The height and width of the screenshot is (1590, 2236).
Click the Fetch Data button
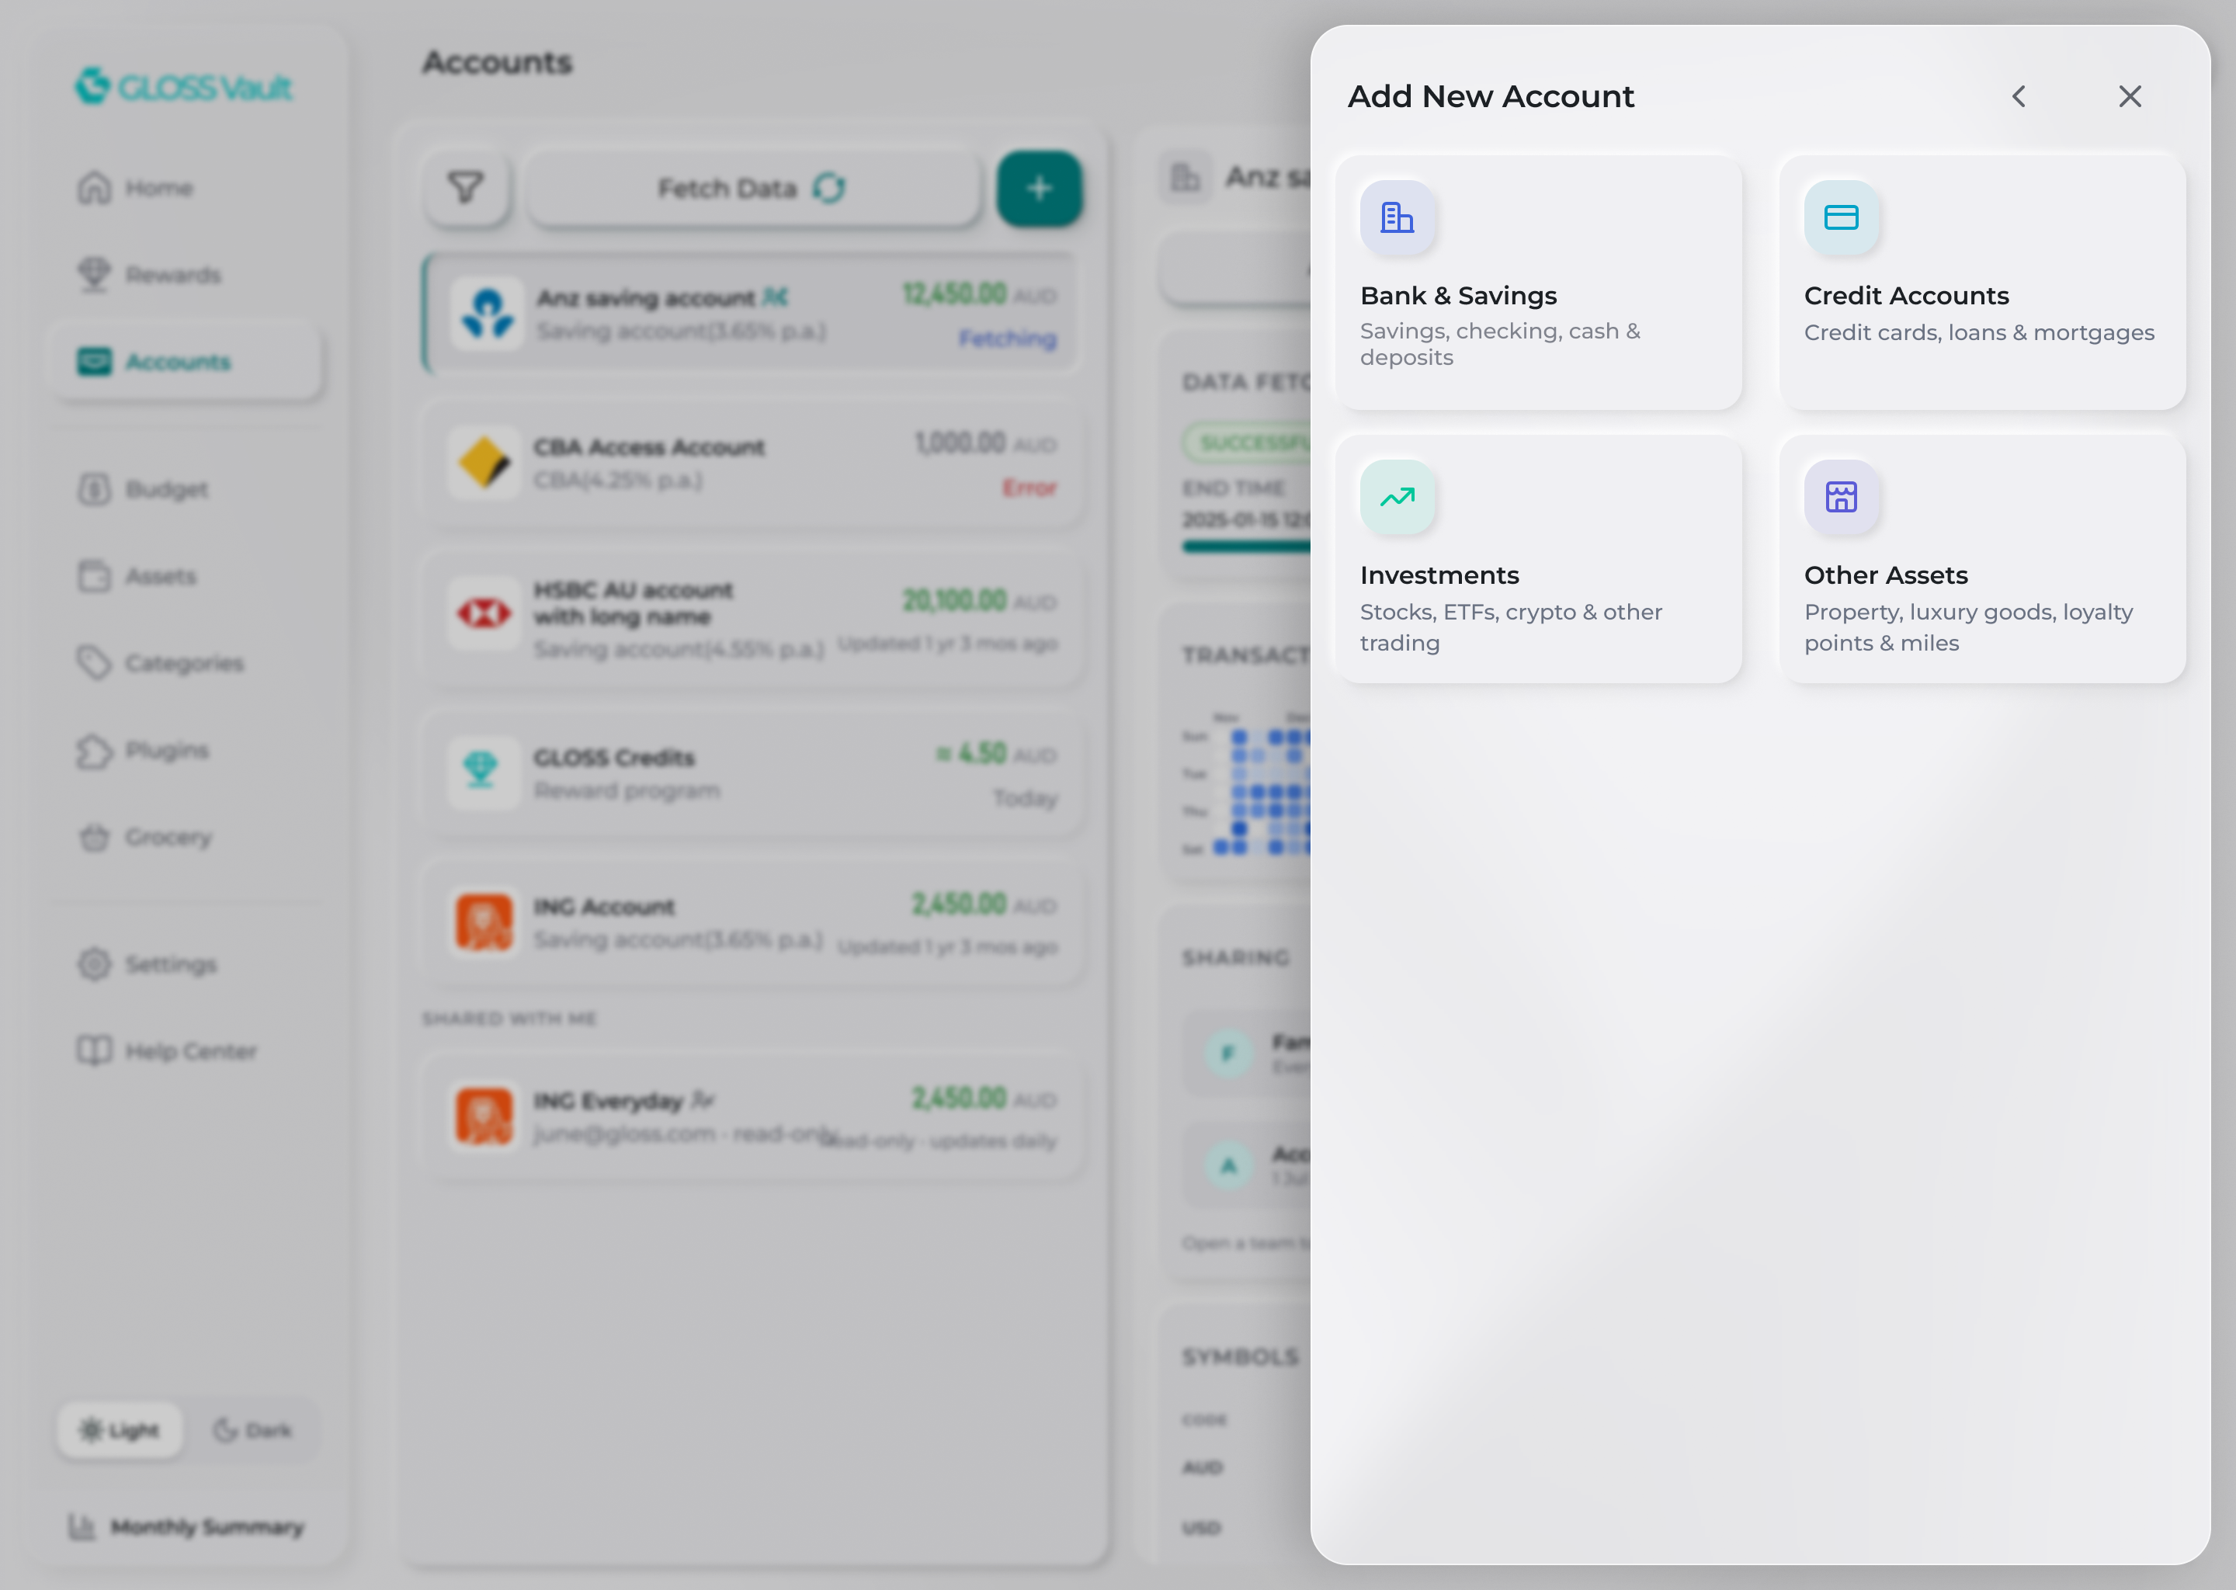[x=752, y=188]
